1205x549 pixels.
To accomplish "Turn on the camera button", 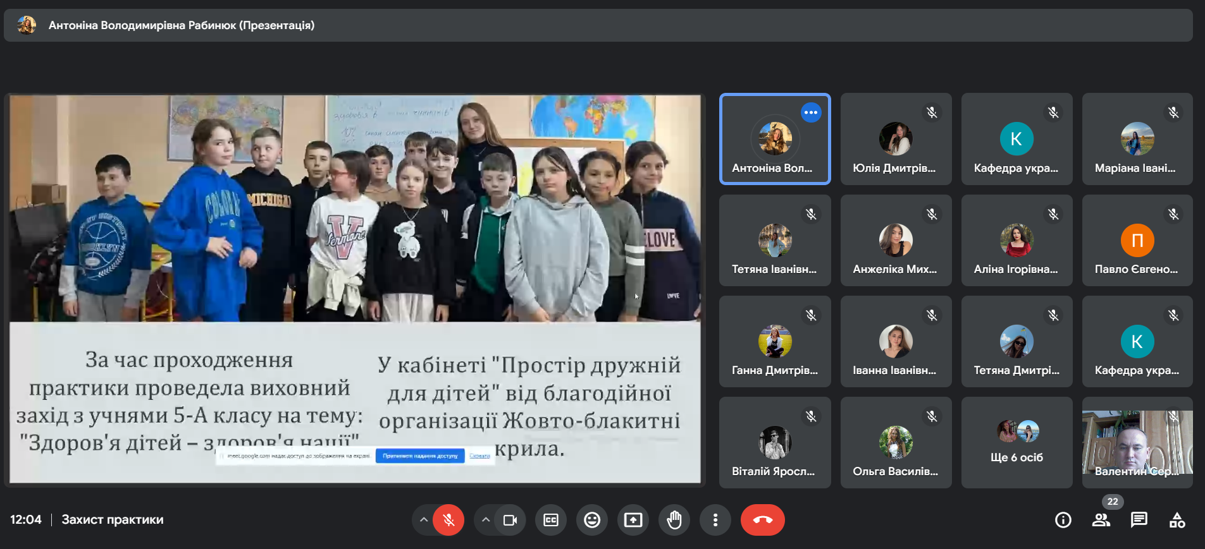I will tap(510, 520).
